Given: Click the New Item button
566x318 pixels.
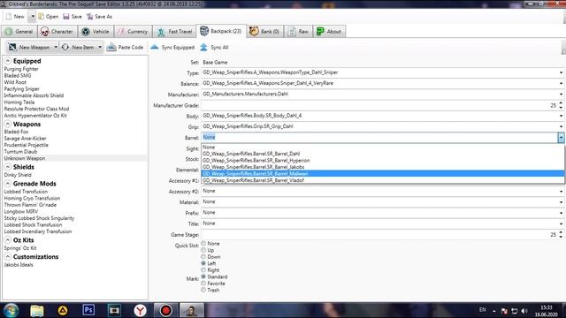Looking at the screenshot, I should pyautogui.click(x=79, y=47).
